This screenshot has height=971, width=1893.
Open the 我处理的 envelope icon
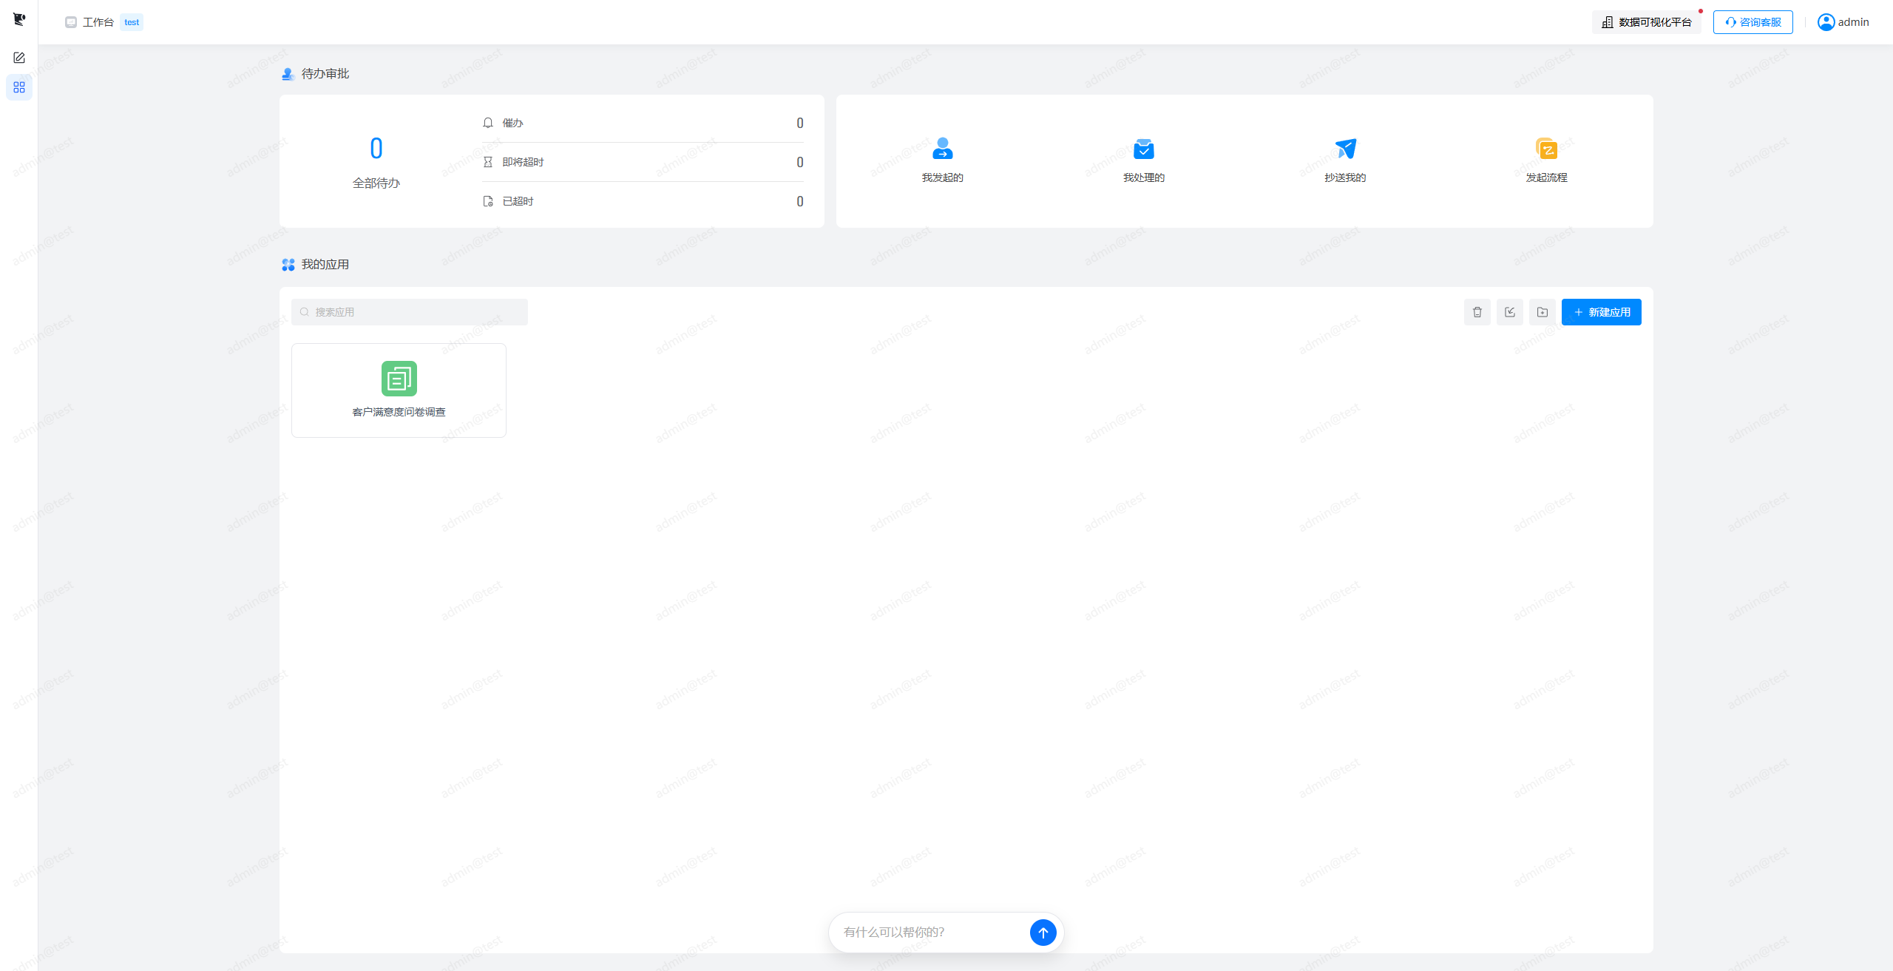pos(1144,149)
